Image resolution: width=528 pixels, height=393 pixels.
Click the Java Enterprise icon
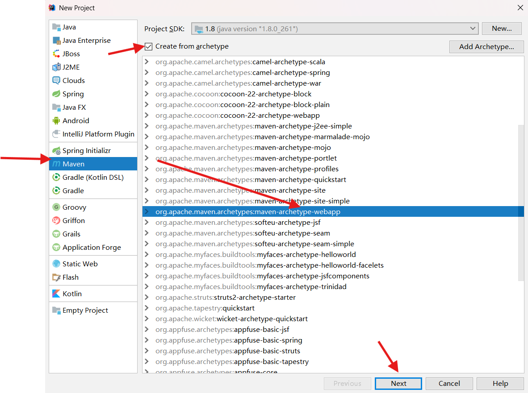pyautogui.click(x=56, y=40)
